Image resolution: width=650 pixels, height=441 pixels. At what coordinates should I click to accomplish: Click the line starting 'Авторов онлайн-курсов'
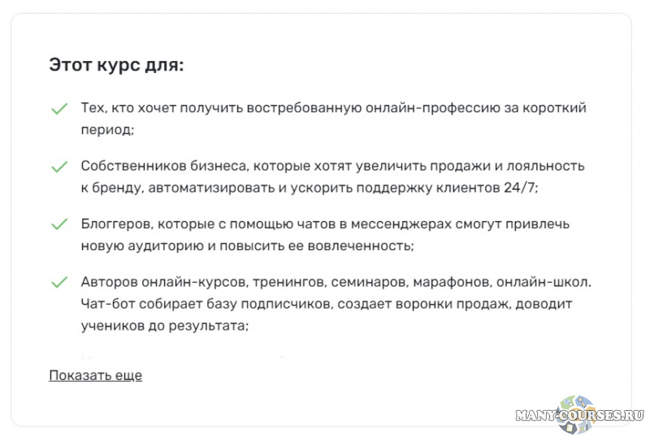[336, 282]
